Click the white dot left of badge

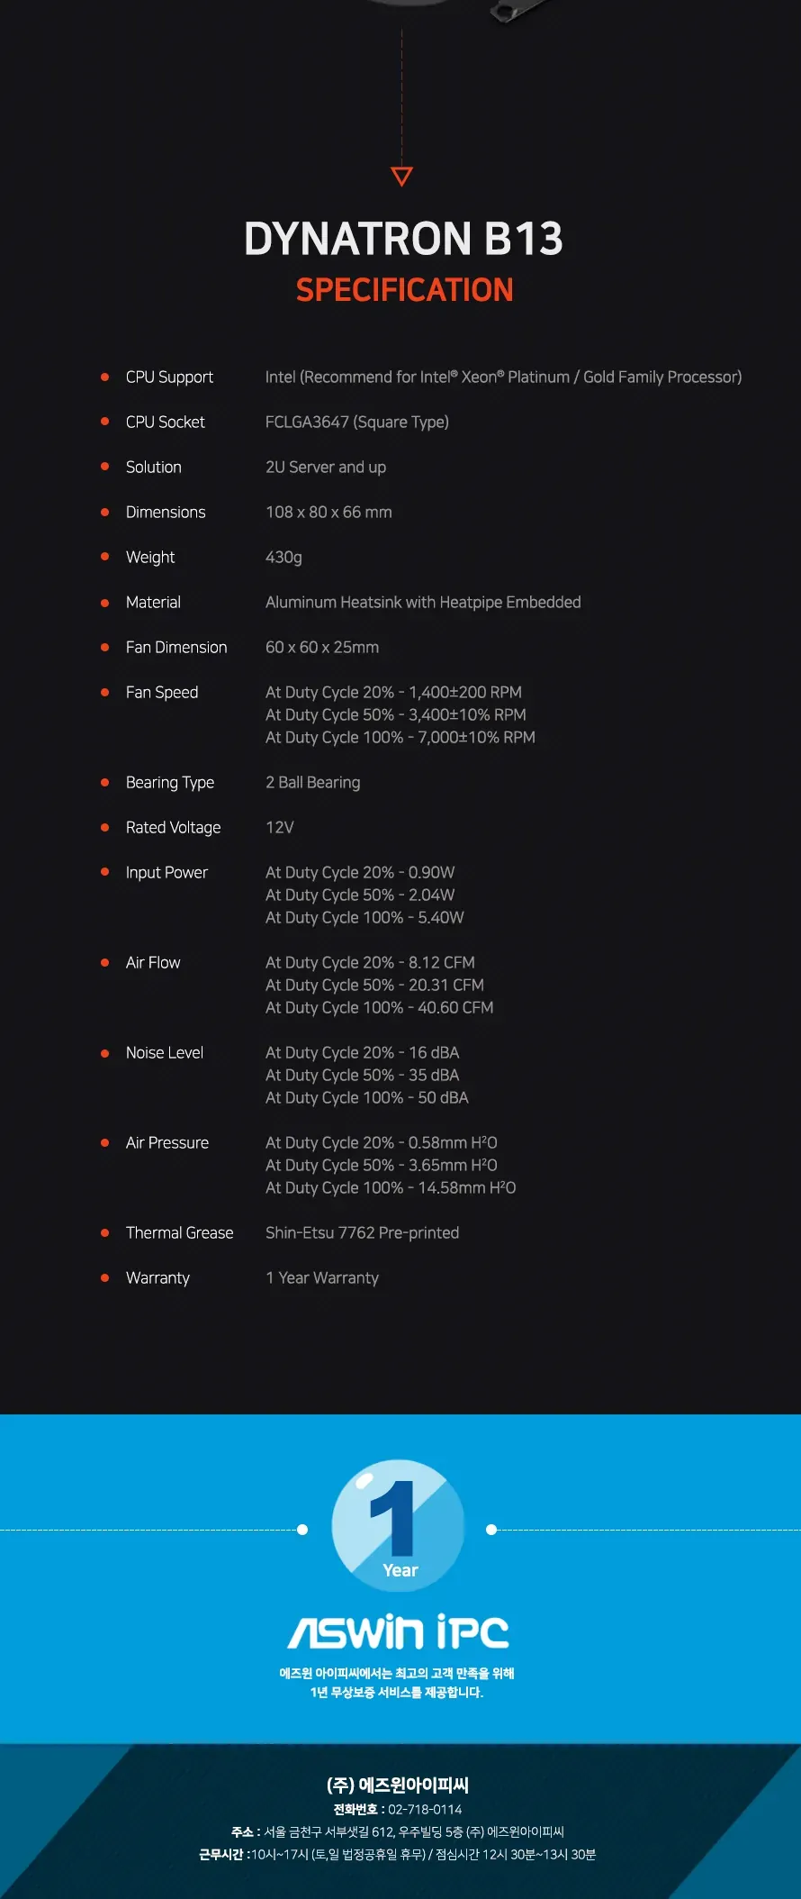(302, 1529)
